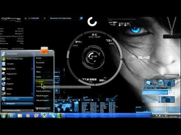This screenshot has height=135, width=181.
Task: Open Windows Media Center icon in Start menu
Action: (3, 59)
